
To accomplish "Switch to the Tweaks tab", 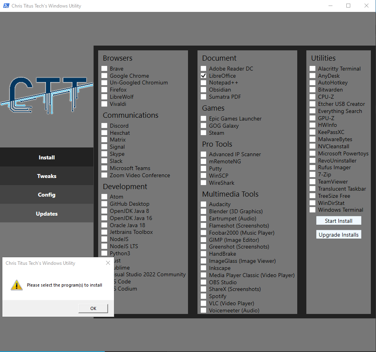I will 47,176.
